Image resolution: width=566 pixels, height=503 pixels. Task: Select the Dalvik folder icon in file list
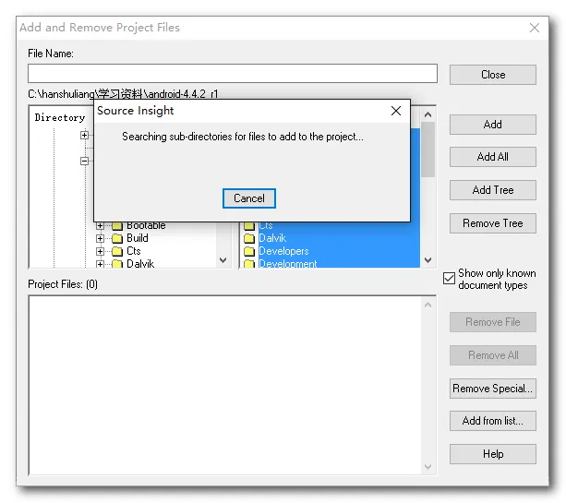249,238
